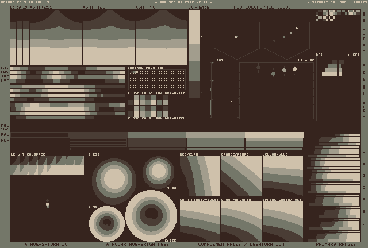Click the 'L50' row label
This screenshot has width=368, height=248.
coord(5,80)
